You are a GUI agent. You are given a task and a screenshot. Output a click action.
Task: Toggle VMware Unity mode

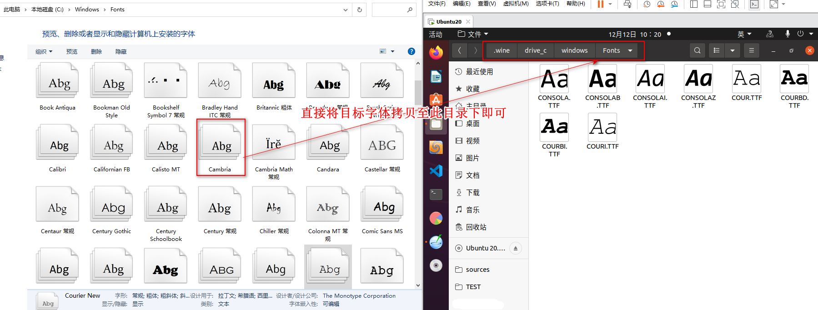click(735, 4)
